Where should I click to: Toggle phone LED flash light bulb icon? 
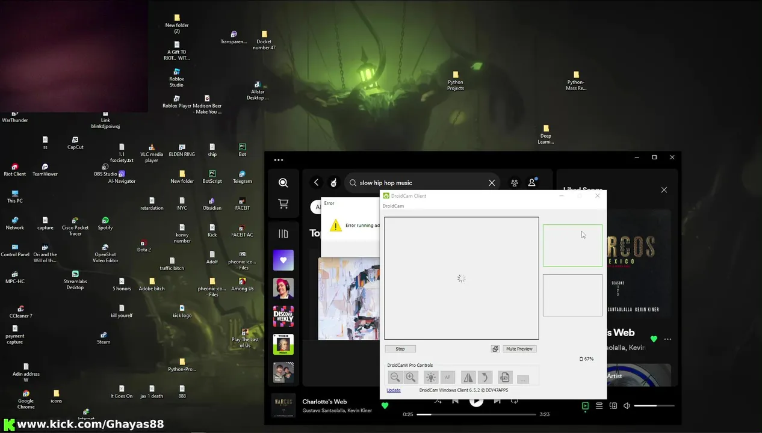click(430, 378)
